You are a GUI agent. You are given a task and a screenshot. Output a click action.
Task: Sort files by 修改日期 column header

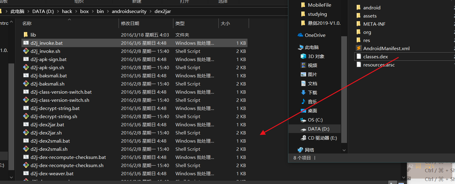tap(130, 23)
